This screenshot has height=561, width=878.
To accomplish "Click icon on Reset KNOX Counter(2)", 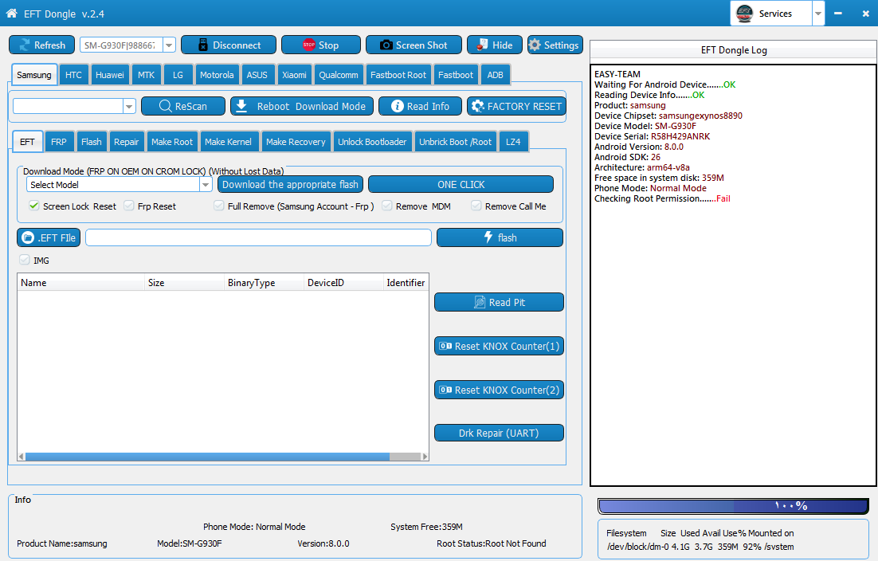I will (x=445, y=390).
